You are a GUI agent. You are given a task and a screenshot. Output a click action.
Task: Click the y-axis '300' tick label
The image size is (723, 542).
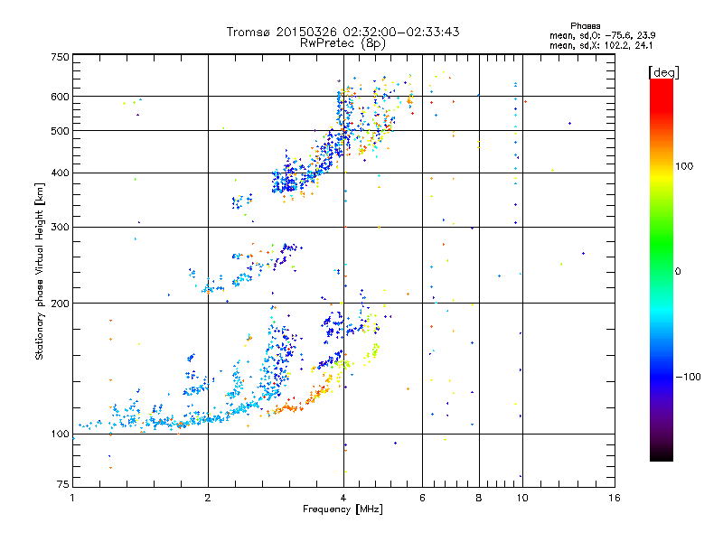[60, 228]
